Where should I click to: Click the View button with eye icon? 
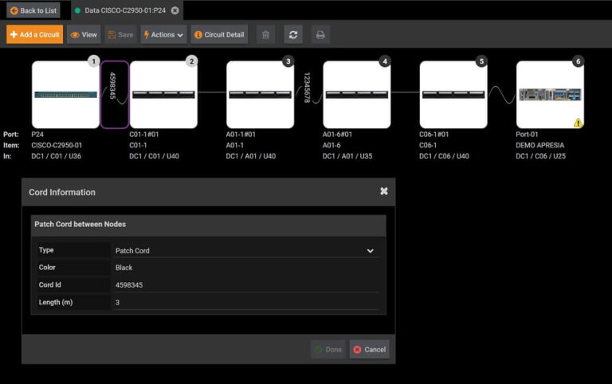click(84, 35)
